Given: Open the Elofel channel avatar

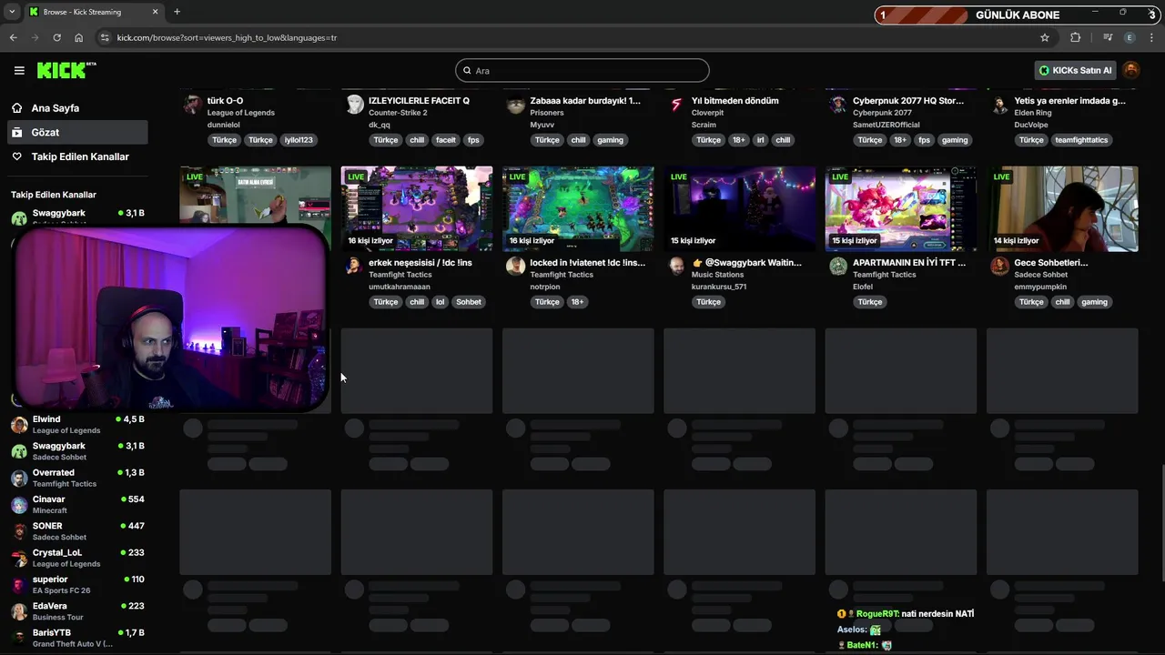Looking at the screenshot, I should coord(837,266).
